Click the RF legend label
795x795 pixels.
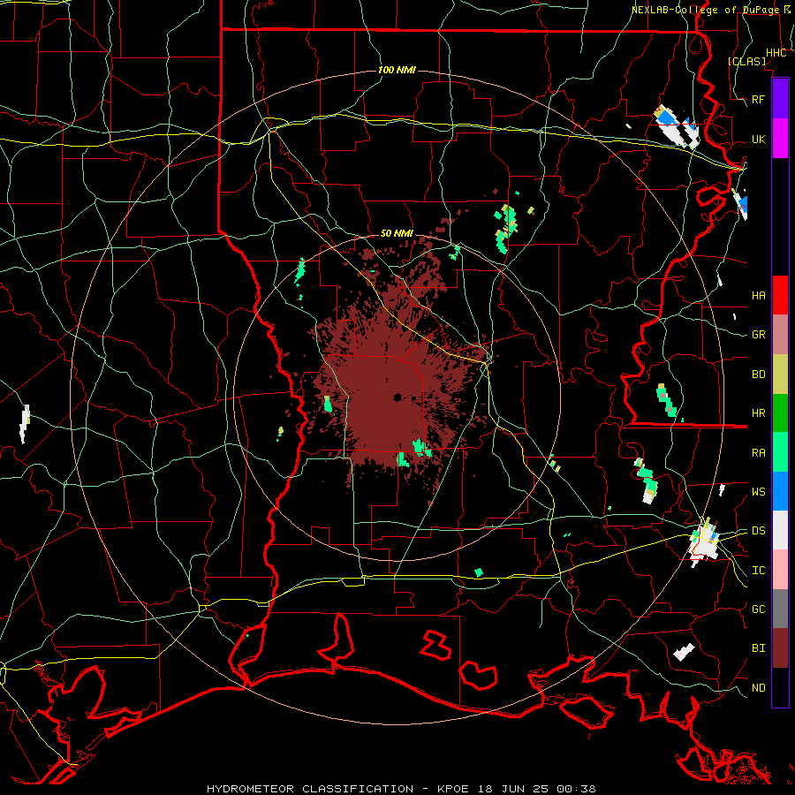(759, 99)
